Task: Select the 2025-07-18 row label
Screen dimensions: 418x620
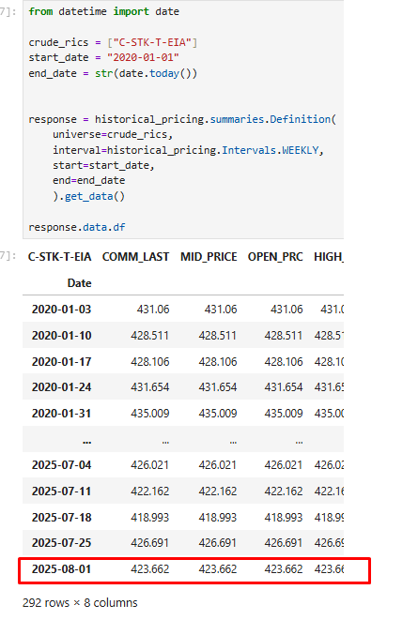Action: tap(61, 518)
